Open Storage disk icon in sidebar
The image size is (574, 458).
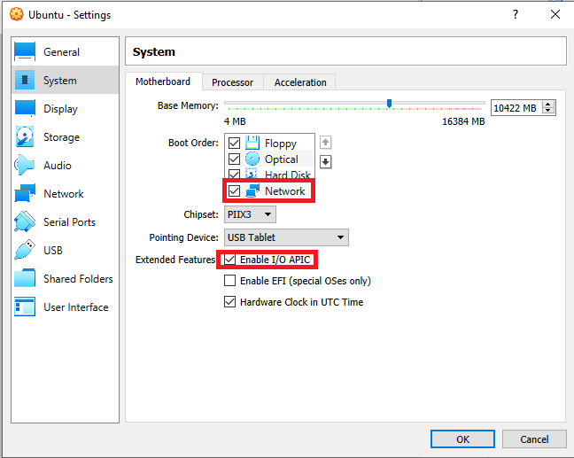pyautogui.click(x=25, y=136)
